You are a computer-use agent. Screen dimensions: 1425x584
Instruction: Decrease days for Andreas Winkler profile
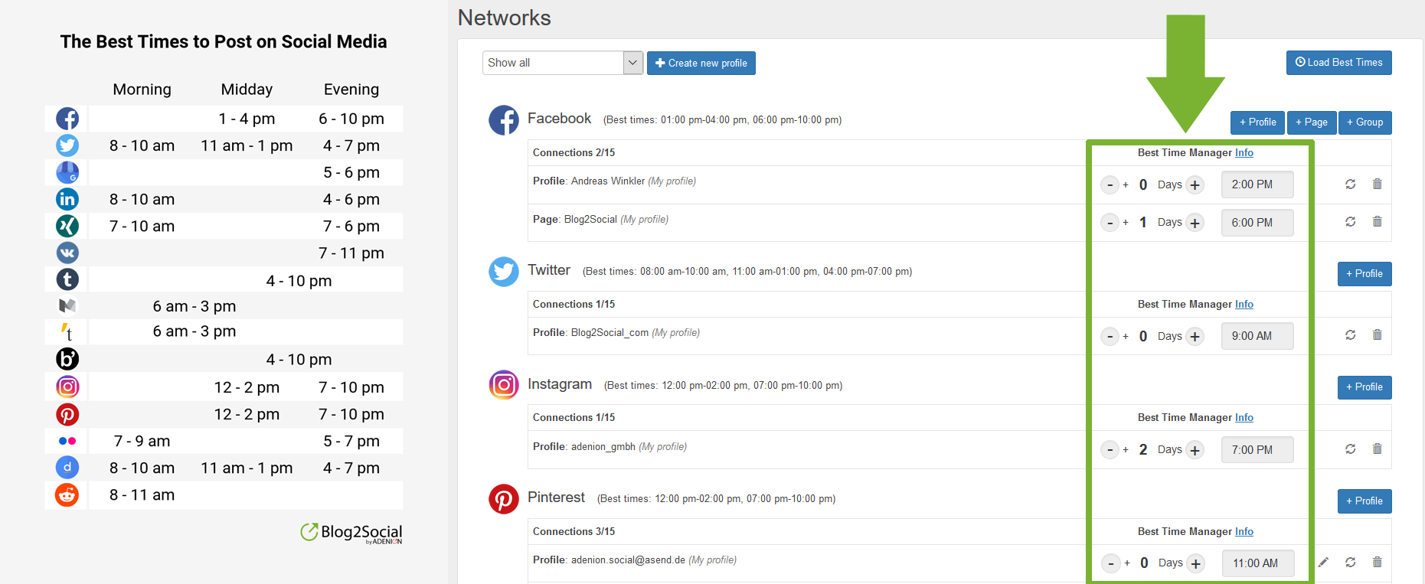click(1110, 184)
